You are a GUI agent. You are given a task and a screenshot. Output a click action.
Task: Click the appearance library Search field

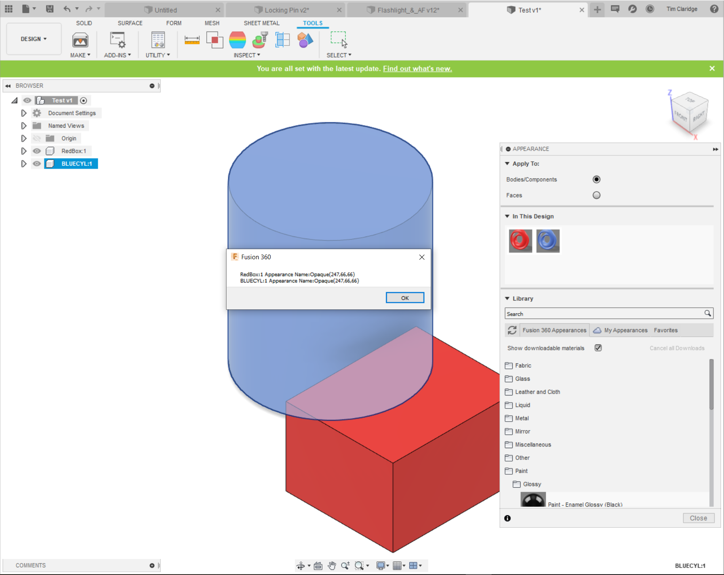click(609, 314)
